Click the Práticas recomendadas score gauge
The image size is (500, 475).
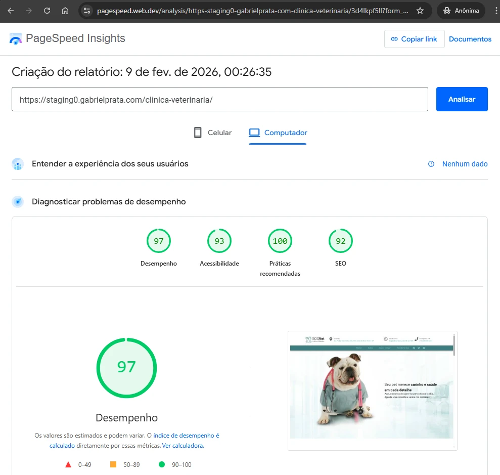tap(280, 241)
